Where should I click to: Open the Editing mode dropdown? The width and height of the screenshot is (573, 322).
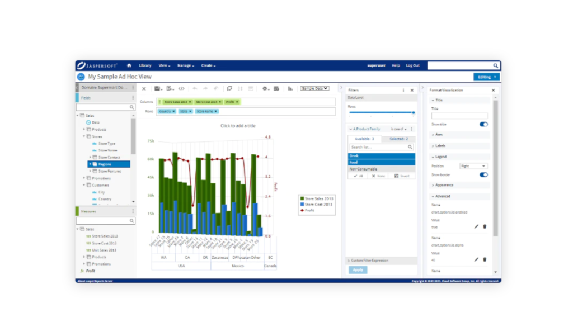[486, 77]
